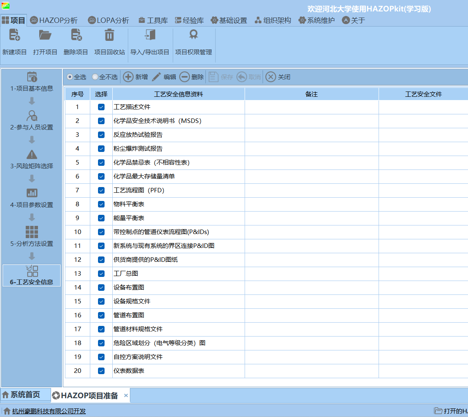Select step 6-工艺安全信息
Image resolution: width=468 pixels, height=417 pixels.
[31, 276]
